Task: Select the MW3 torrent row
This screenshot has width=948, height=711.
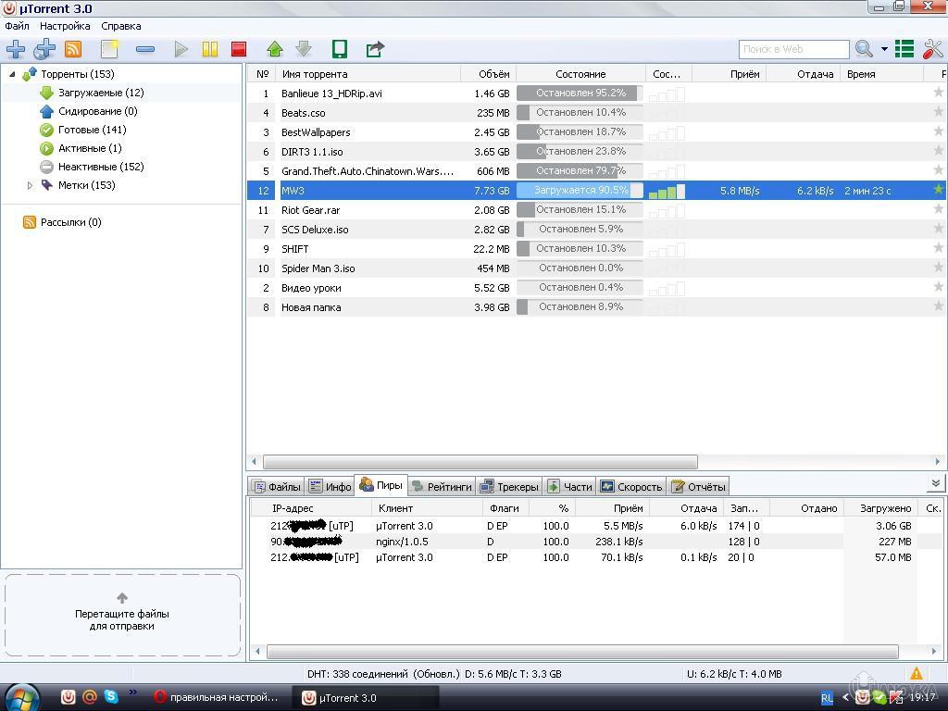Action: point(597,191)
